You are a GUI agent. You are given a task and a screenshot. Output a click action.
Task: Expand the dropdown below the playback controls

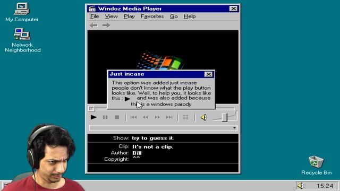[234, 128]
